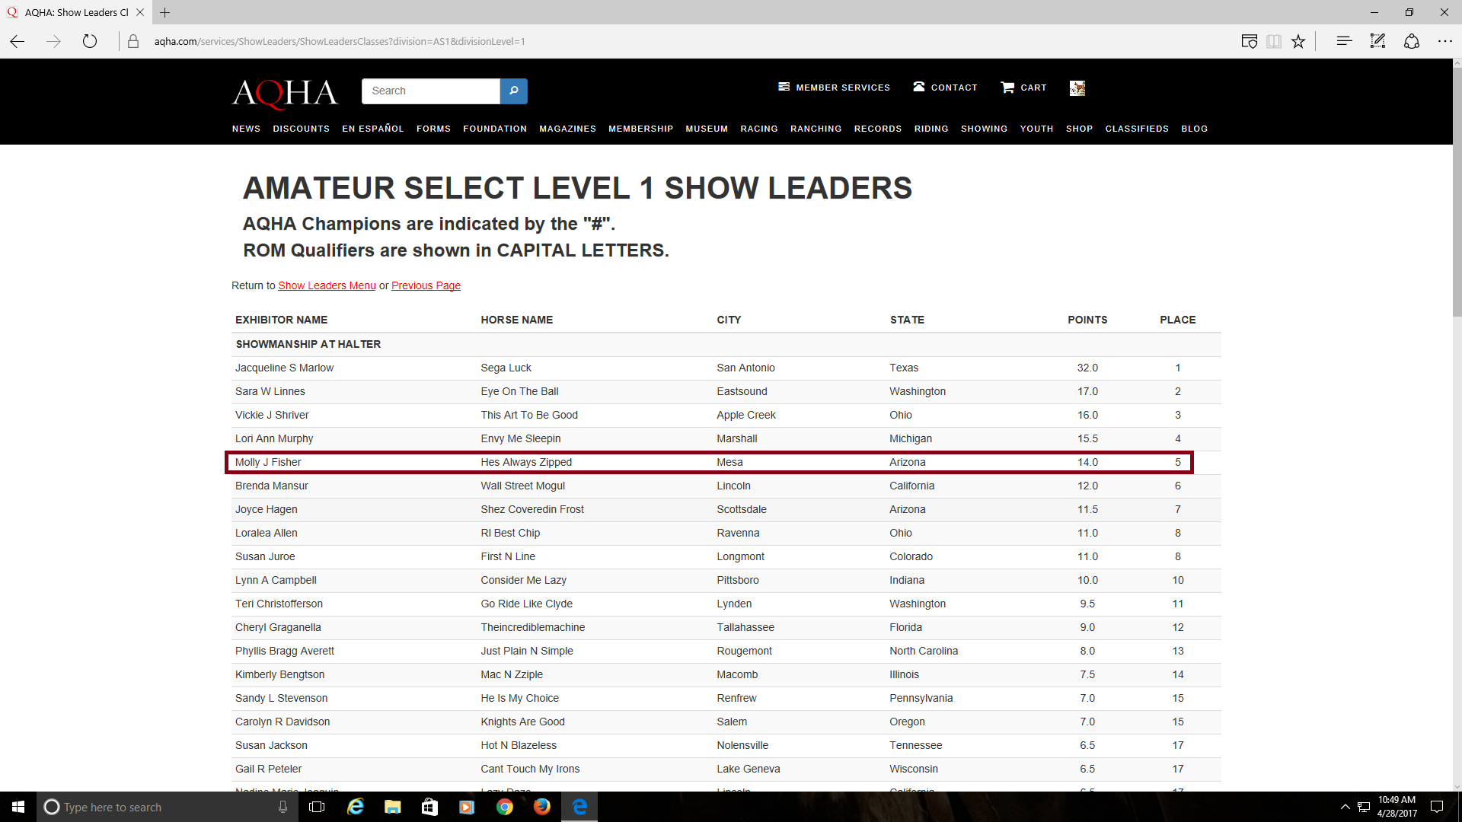The width and height of the screenshot is (1462, 822).
Task: Open the Blog menu item
Action: click(x=1194, y=129)
